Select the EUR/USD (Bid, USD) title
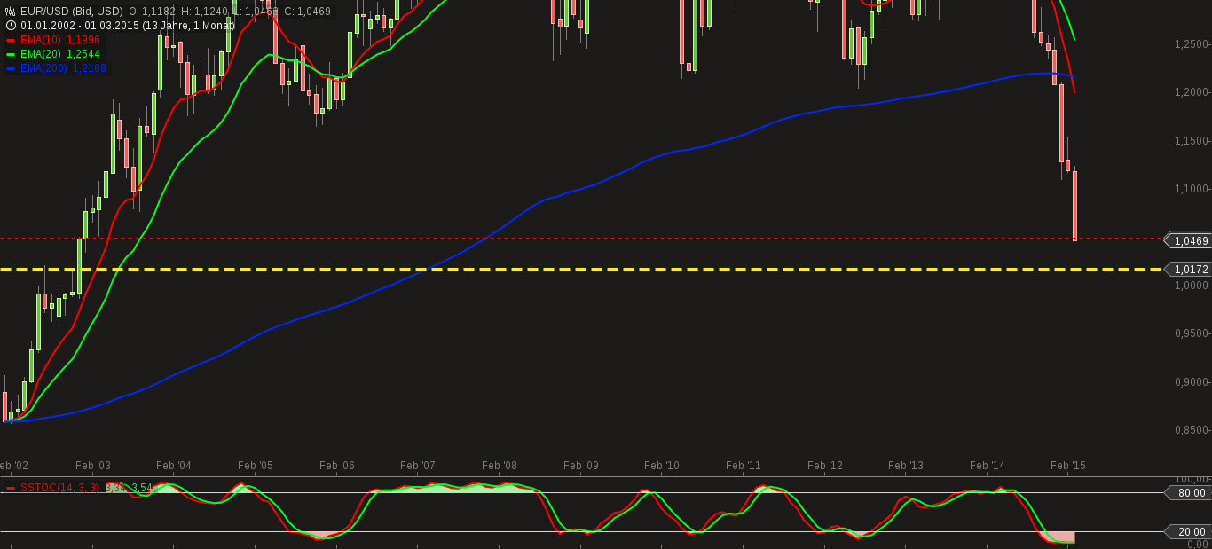This screenshot has width=1212, height=549. (72, 12)
